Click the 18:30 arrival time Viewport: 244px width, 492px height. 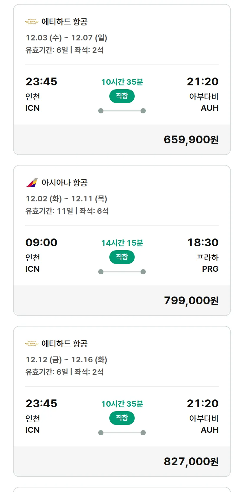tap(203, 242)
